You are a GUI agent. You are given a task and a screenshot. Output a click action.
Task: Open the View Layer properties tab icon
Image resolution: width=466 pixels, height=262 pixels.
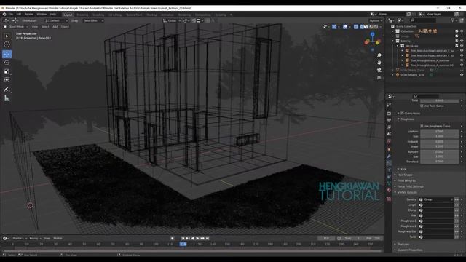click(389, 127)
